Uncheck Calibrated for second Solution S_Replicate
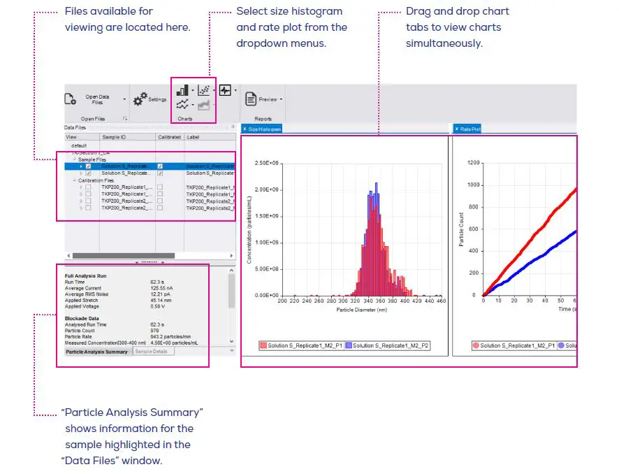The width and height of the screenshot is (619, 474). coord(159,173)
